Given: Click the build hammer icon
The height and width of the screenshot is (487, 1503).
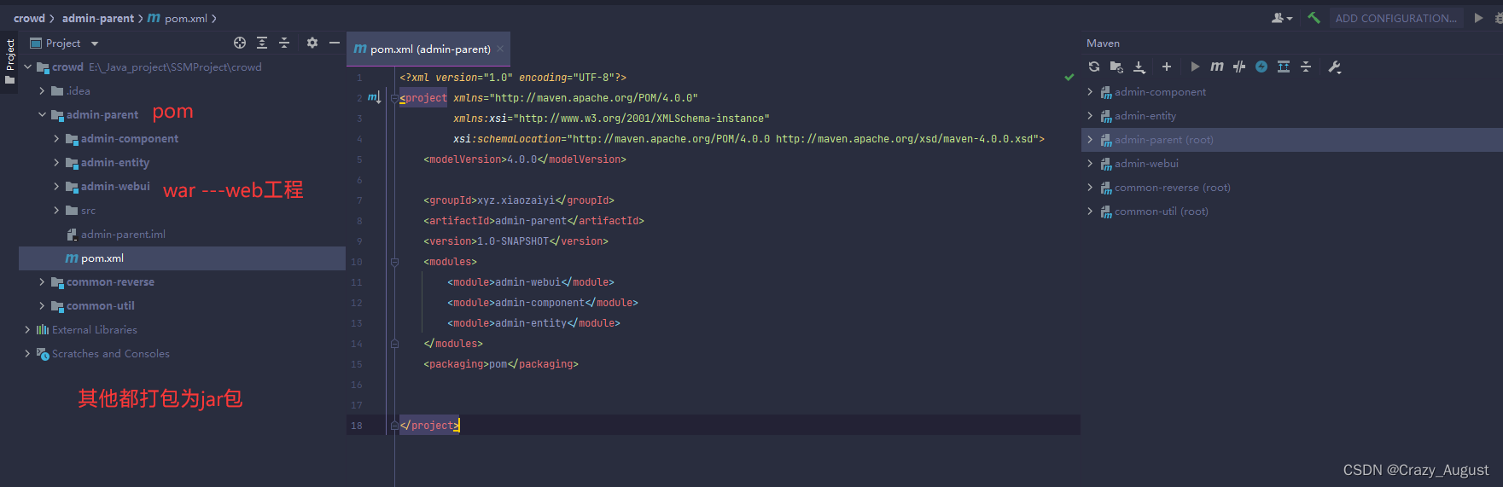Looking at the screenshot, I should point(1314,18).
